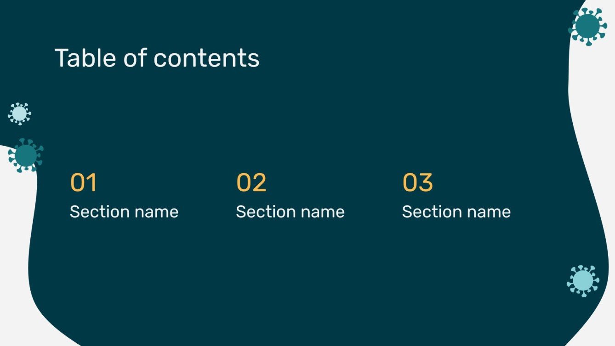615x346 pixels.
Task: Click the dark teal virus icon at top-right
Action: click(587, 26)
